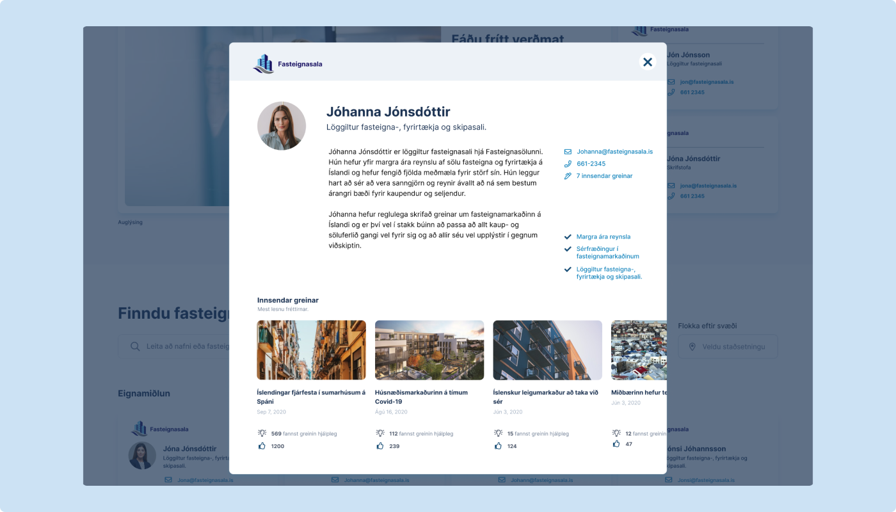The height and width of the screenshot is (512, 896).
Task: Call phone number 661-2345
Action: click(591, 164)
